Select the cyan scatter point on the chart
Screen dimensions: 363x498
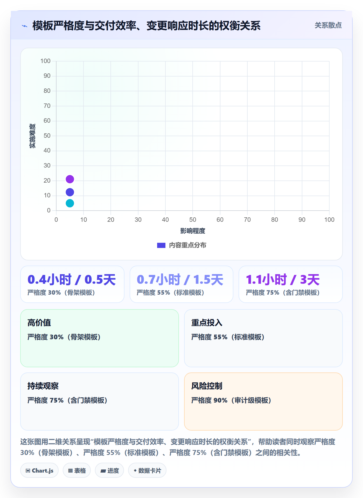[x=70, y=203]
